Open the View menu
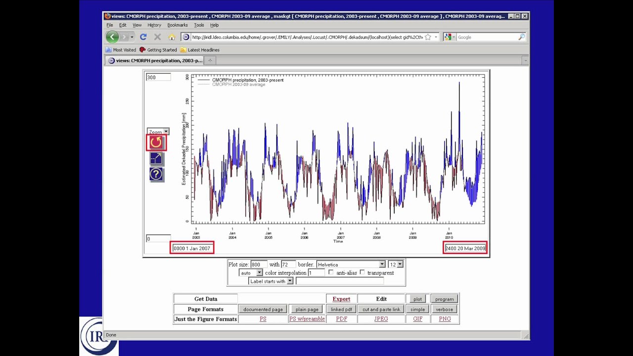The height and width of the screenshot is (356, 633). pyautogui.click(x=137, y=25)
